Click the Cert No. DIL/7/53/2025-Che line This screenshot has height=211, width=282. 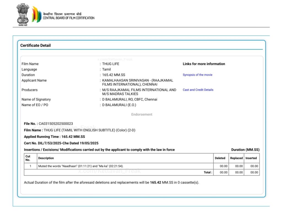(61, 143)
